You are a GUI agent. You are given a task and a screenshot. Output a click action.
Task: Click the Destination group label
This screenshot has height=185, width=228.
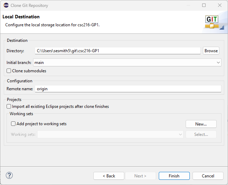pos(17,40)
